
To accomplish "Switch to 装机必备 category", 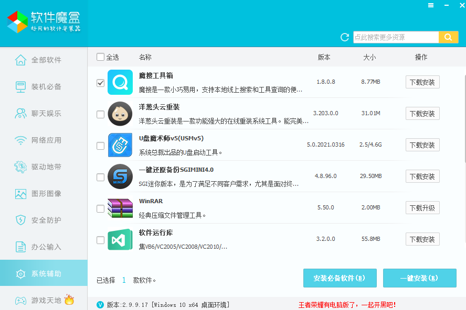I will coord(44,86).
